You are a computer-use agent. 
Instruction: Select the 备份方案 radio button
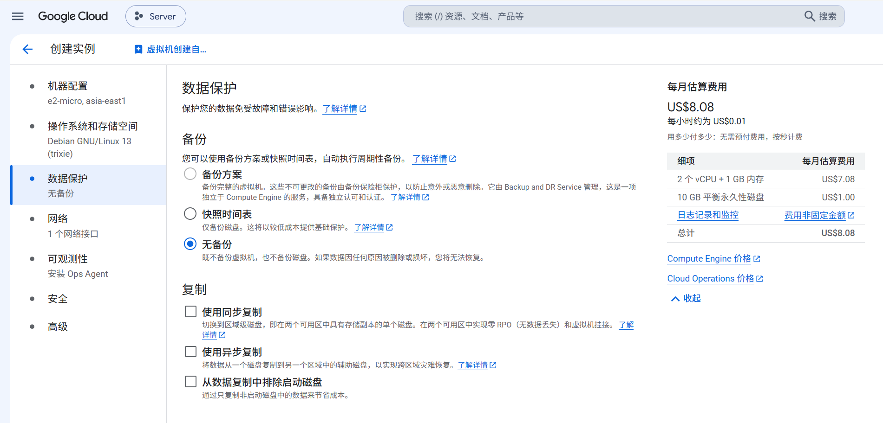[x=190, y=174]
